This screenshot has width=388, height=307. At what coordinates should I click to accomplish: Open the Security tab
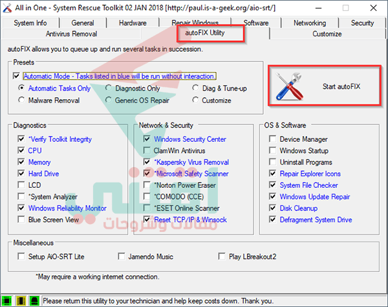(x=362, y=23)
